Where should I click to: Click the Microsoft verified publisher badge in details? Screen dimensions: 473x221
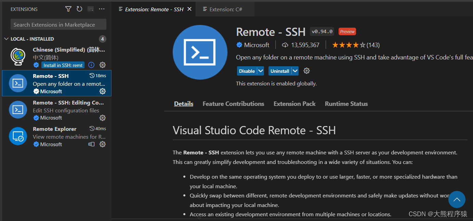(239, 45)
